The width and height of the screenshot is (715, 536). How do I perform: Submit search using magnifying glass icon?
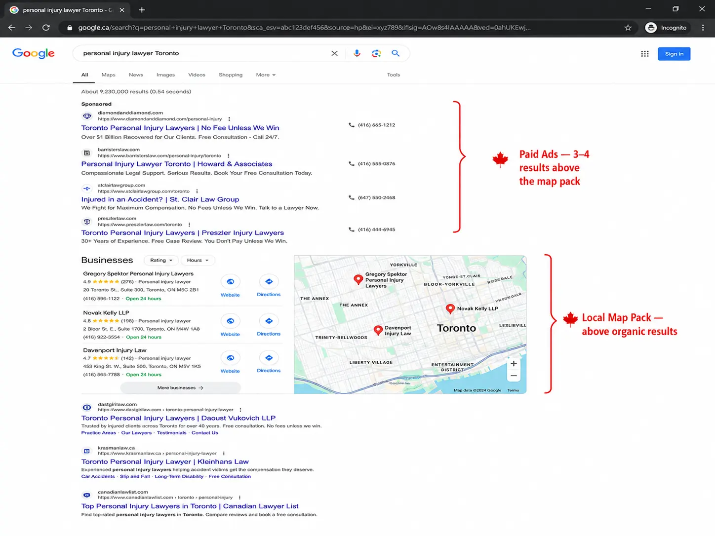tap(396, 53)
